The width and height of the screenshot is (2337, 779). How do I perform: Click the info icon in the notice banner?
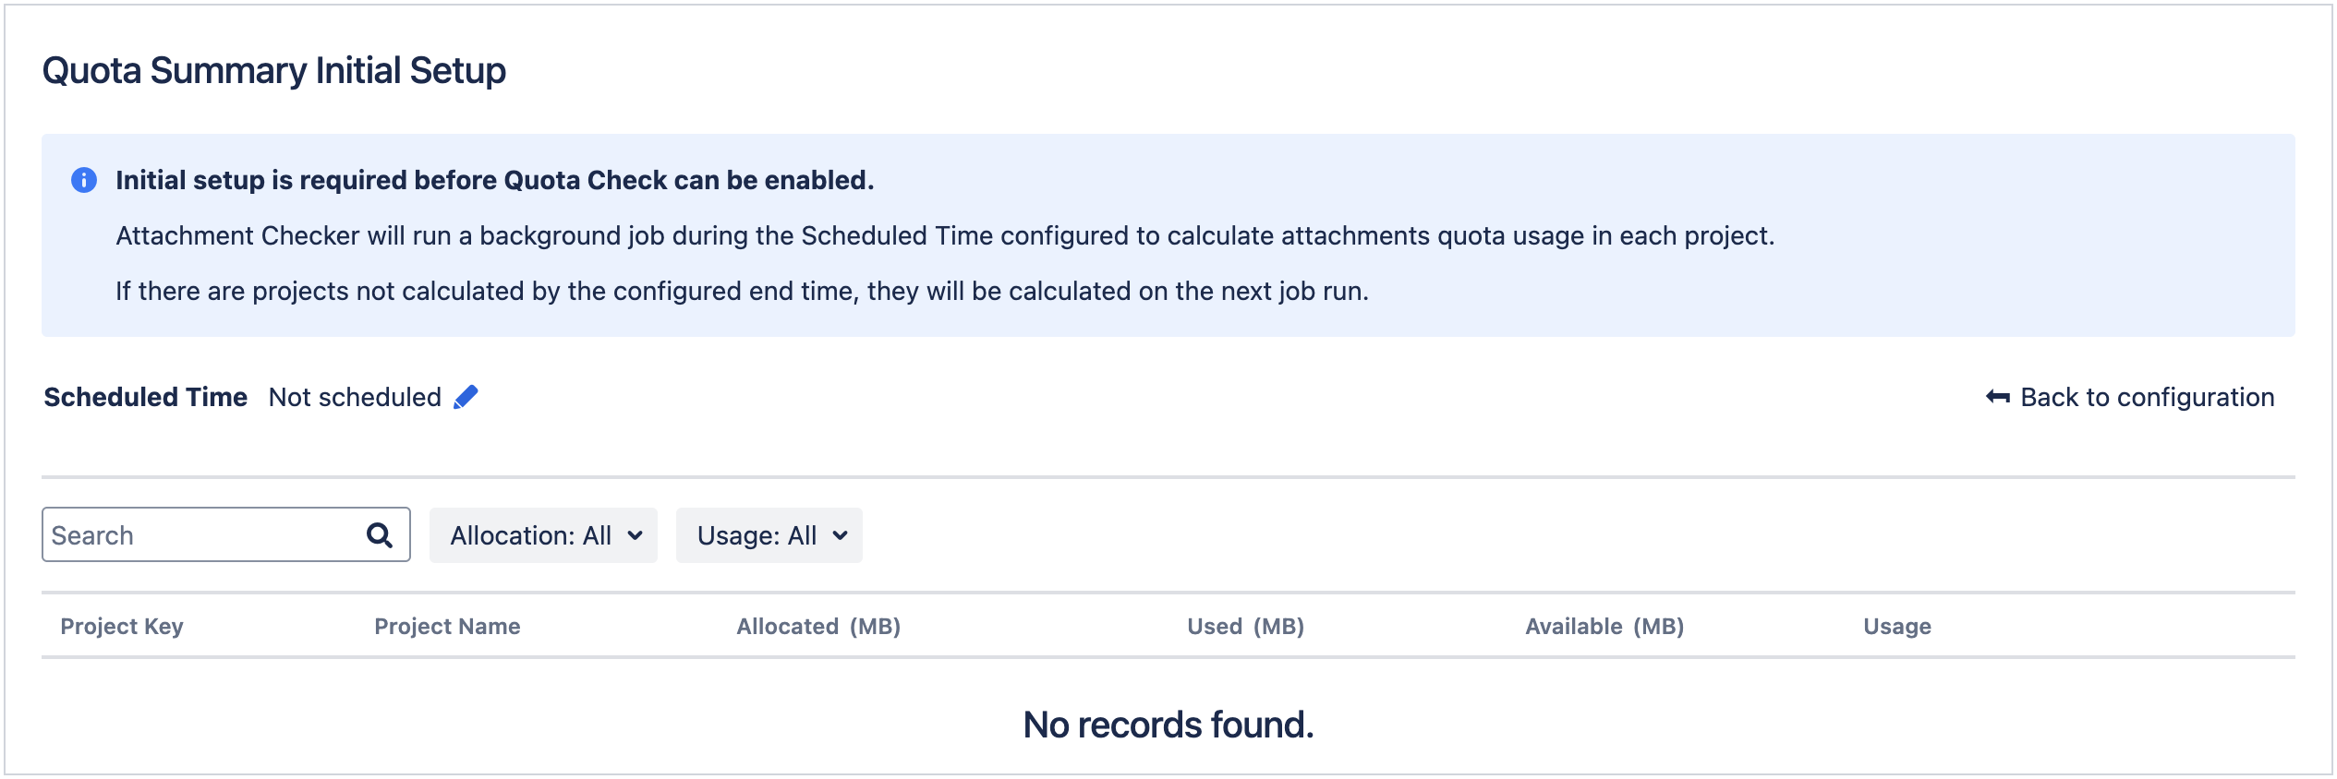coord(86,179)
